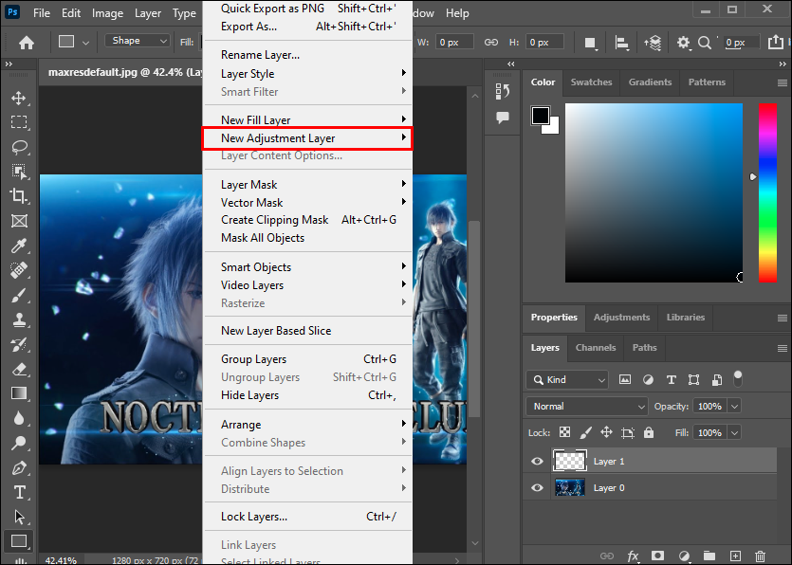Activate the Horizontal Type tool
Viewport: 792px width, 565px height.
(19, 492)
